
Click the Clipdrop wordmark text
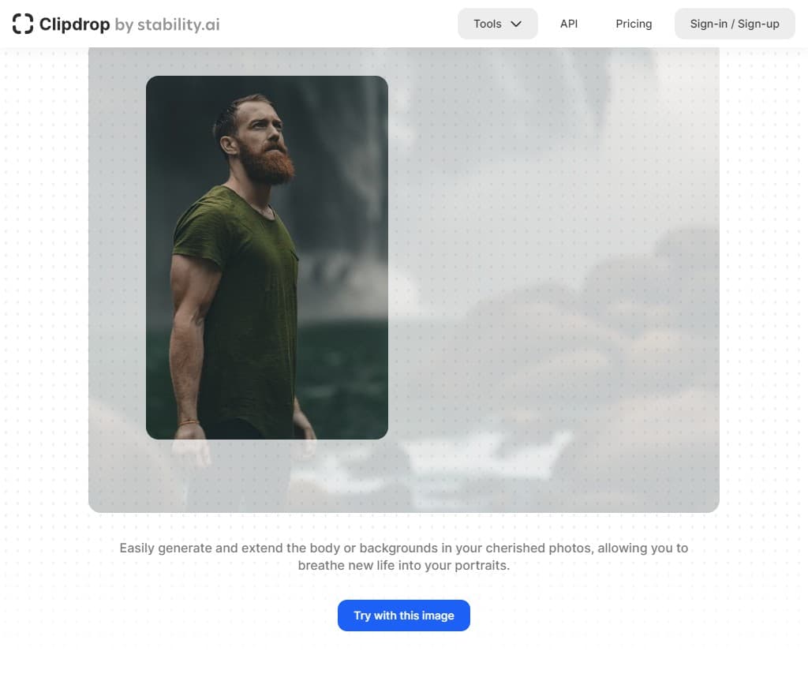[74, 24]
